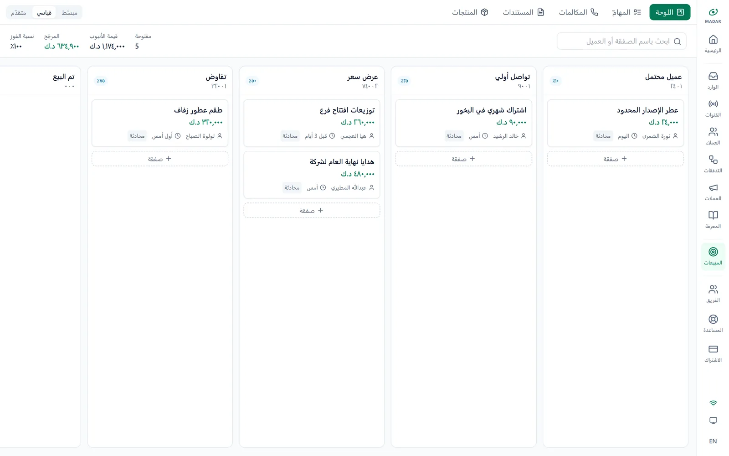Switch language via EN button
The image size is (729, 456).
(713, 441)
